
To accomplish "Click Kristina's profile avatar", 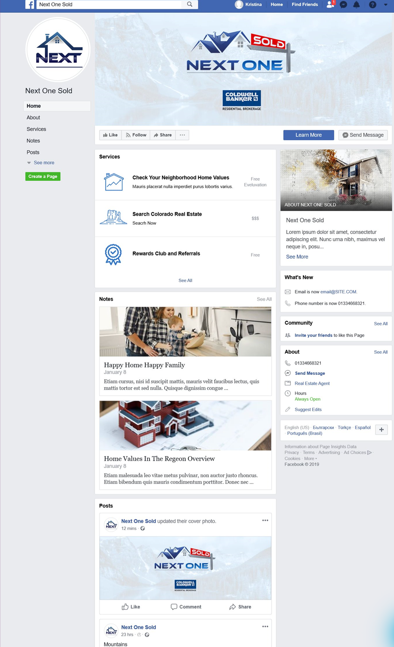I will tap(239, 5).
